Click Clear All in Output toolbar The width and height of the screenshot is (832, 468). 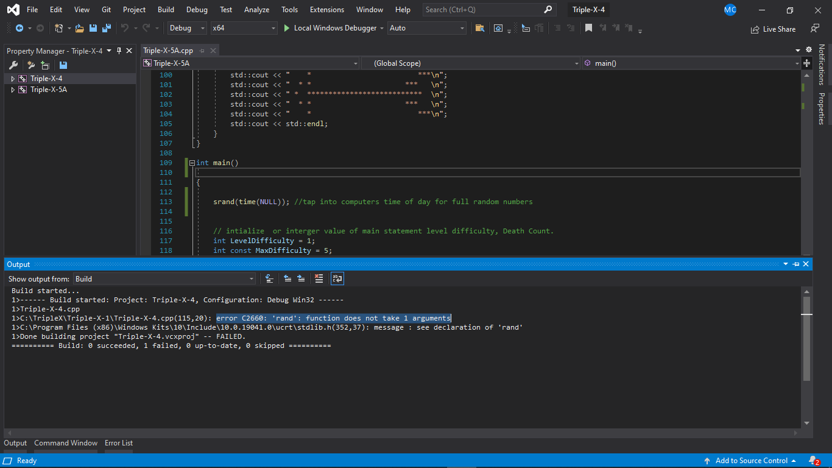(x=319, y=278)
